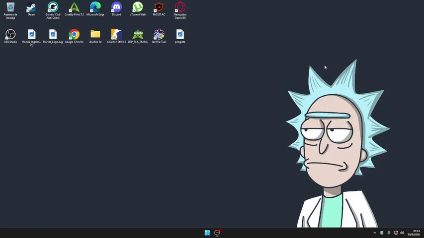Select the Discord desktop shortcut
Screen dimensions: 424x238
click(116, 9)
